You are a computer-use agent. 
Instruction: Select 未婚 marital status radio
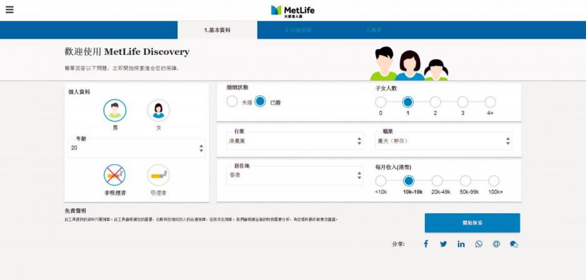tap(232, 102)
